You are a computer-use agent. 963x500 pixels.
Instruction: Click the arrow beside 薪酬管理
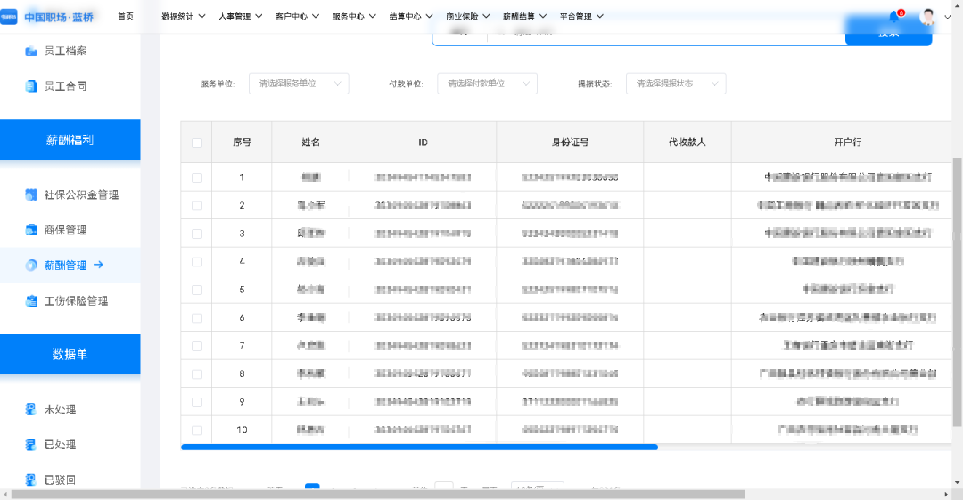tap(98, 265)
